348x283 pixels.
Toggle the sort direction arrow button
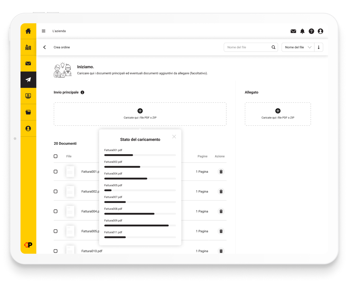coord(319,47)
